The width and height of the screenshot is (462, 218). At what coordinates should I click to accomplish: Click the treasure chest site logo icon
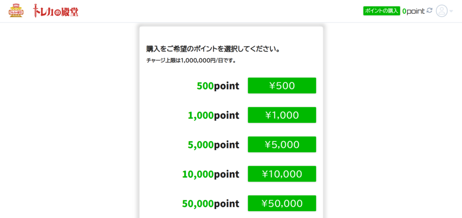click(x=17, y=11)
